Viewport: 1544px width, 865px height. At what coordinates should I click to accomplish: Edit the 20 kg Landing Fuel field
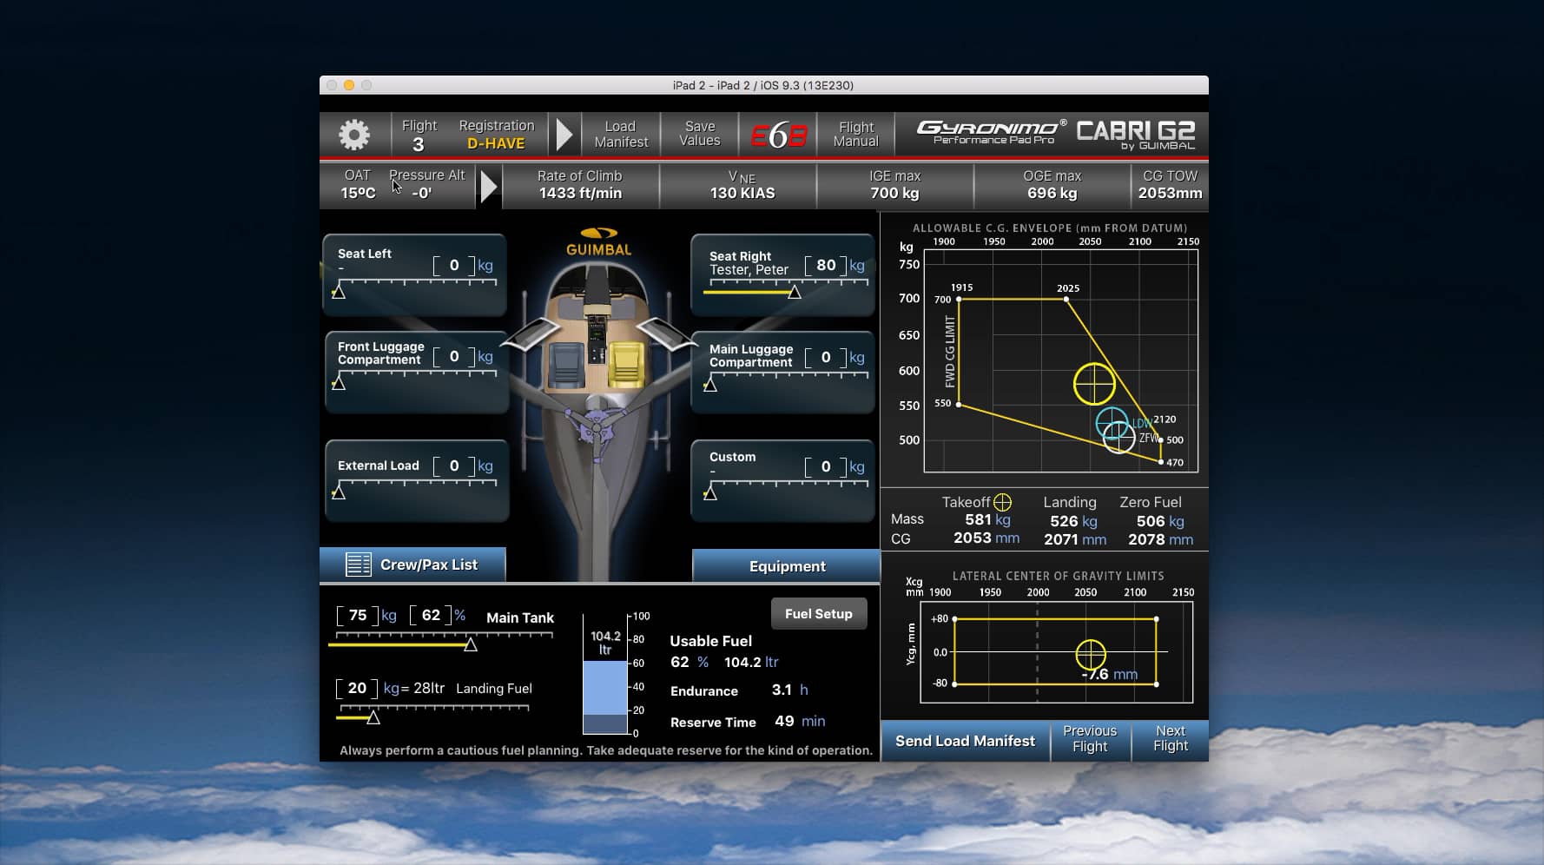coord(356,688)
